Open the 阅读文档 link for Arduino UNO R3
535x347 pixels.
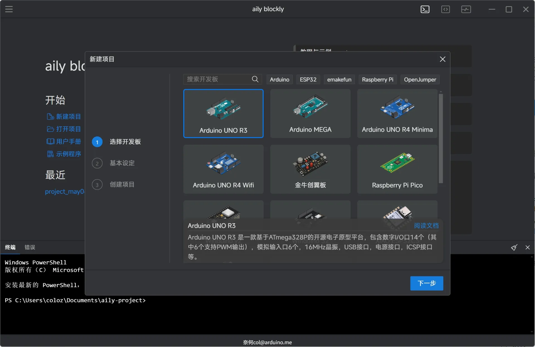pyautogui.click(x=426, y=226)
